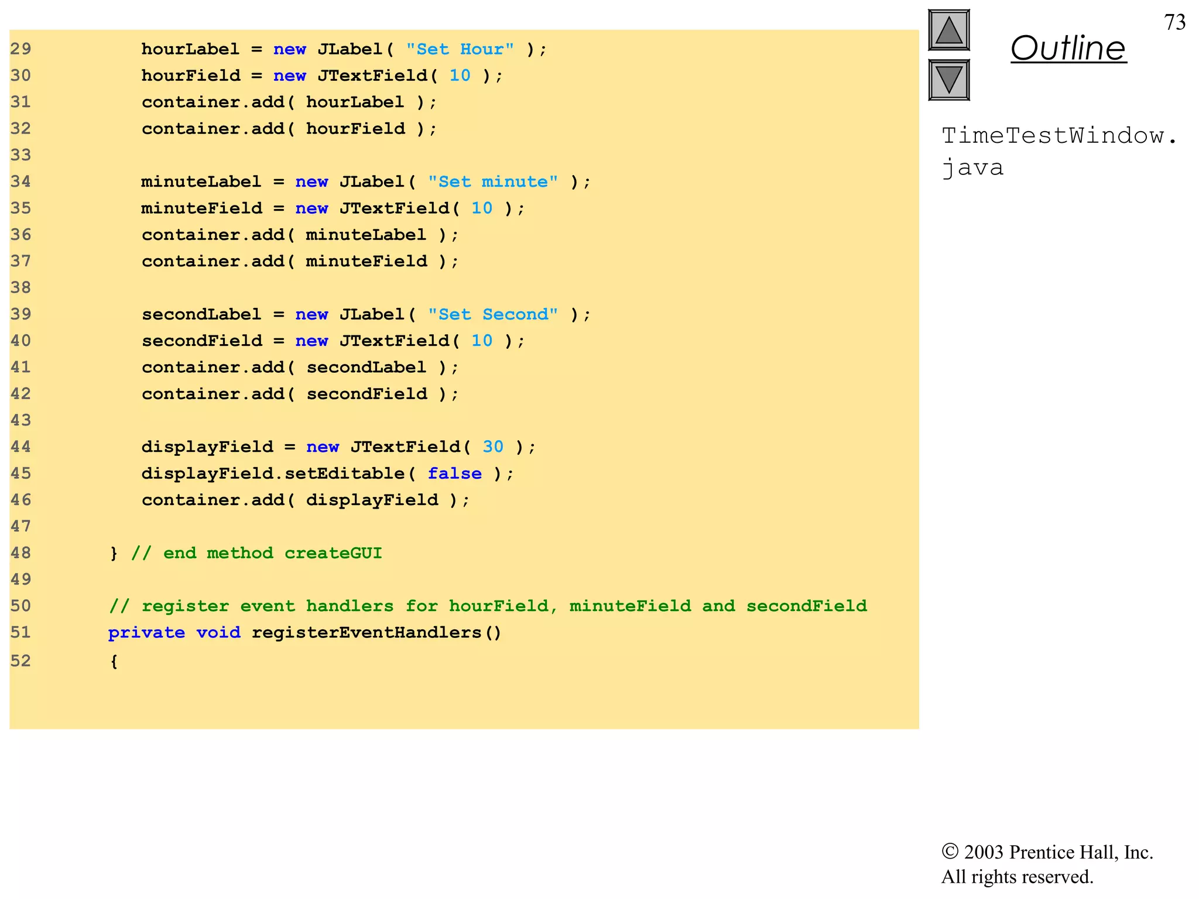
Task: Click line 36 container.add( minuteLabel )
Action: [x=300, y=235]
